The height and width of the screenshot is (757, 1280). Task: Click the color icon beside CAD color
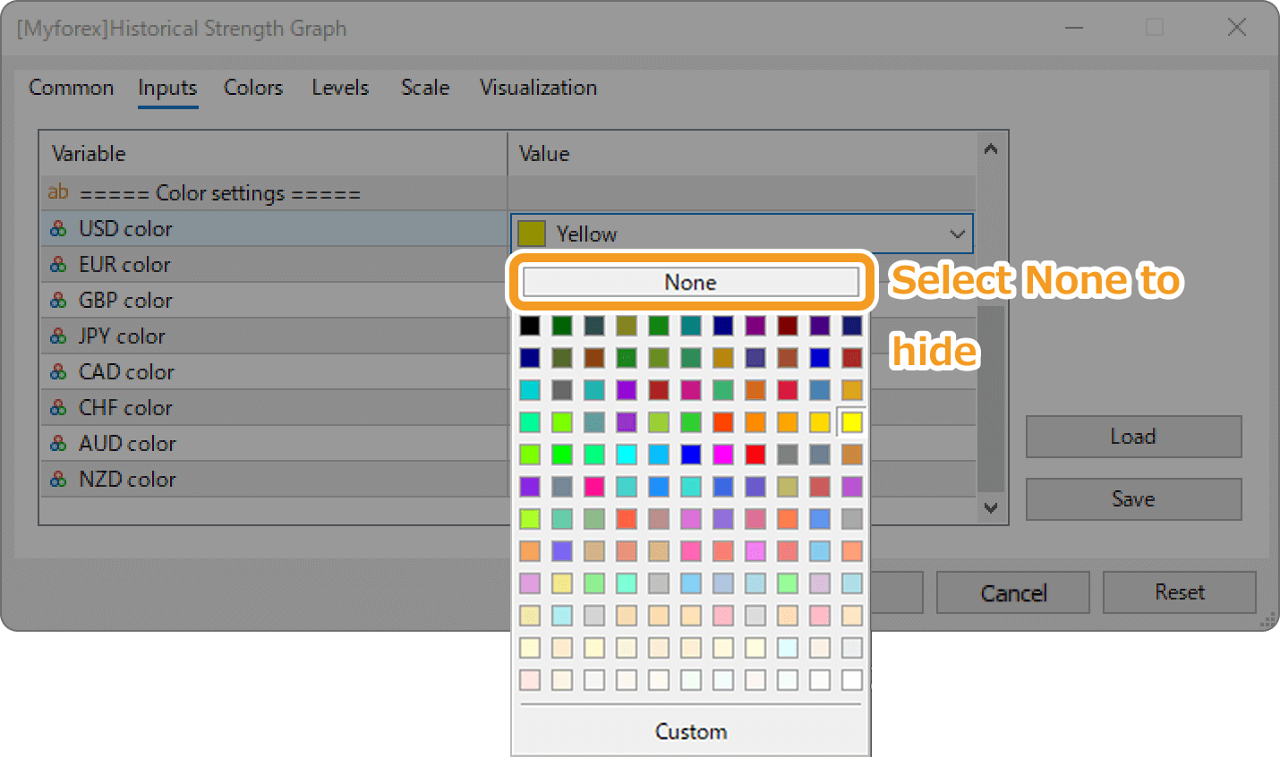58,372
